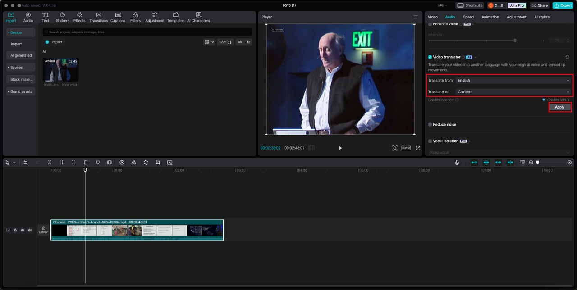Open the selection tool dropdown arrow
The image size is (577, 290).
point(14,163)
